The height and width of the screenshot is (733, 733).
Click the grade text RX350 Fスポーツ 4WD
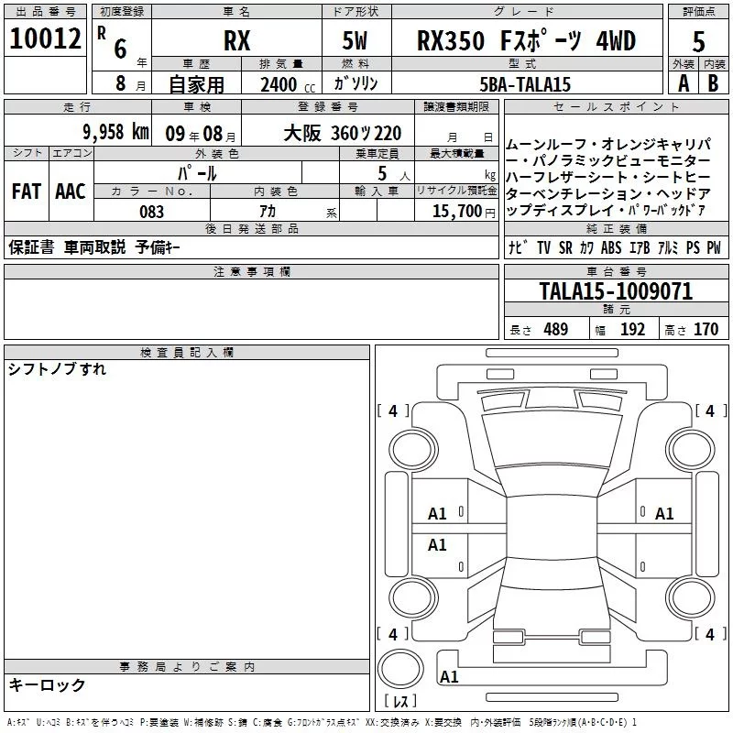526,41
